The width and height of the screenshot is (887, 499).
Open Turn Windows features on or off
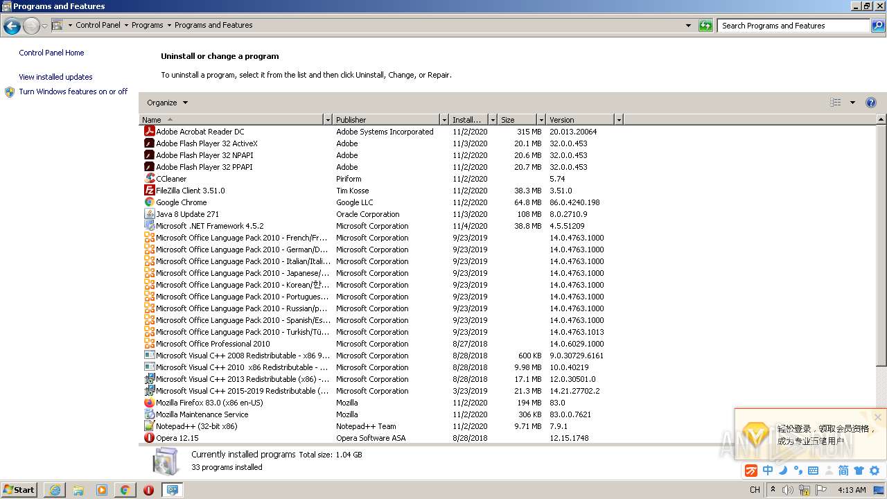coord(73,91)
